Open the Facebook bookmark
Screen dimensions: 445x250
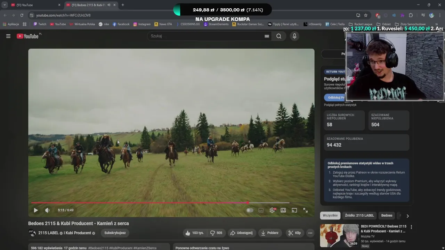[121, 24]
